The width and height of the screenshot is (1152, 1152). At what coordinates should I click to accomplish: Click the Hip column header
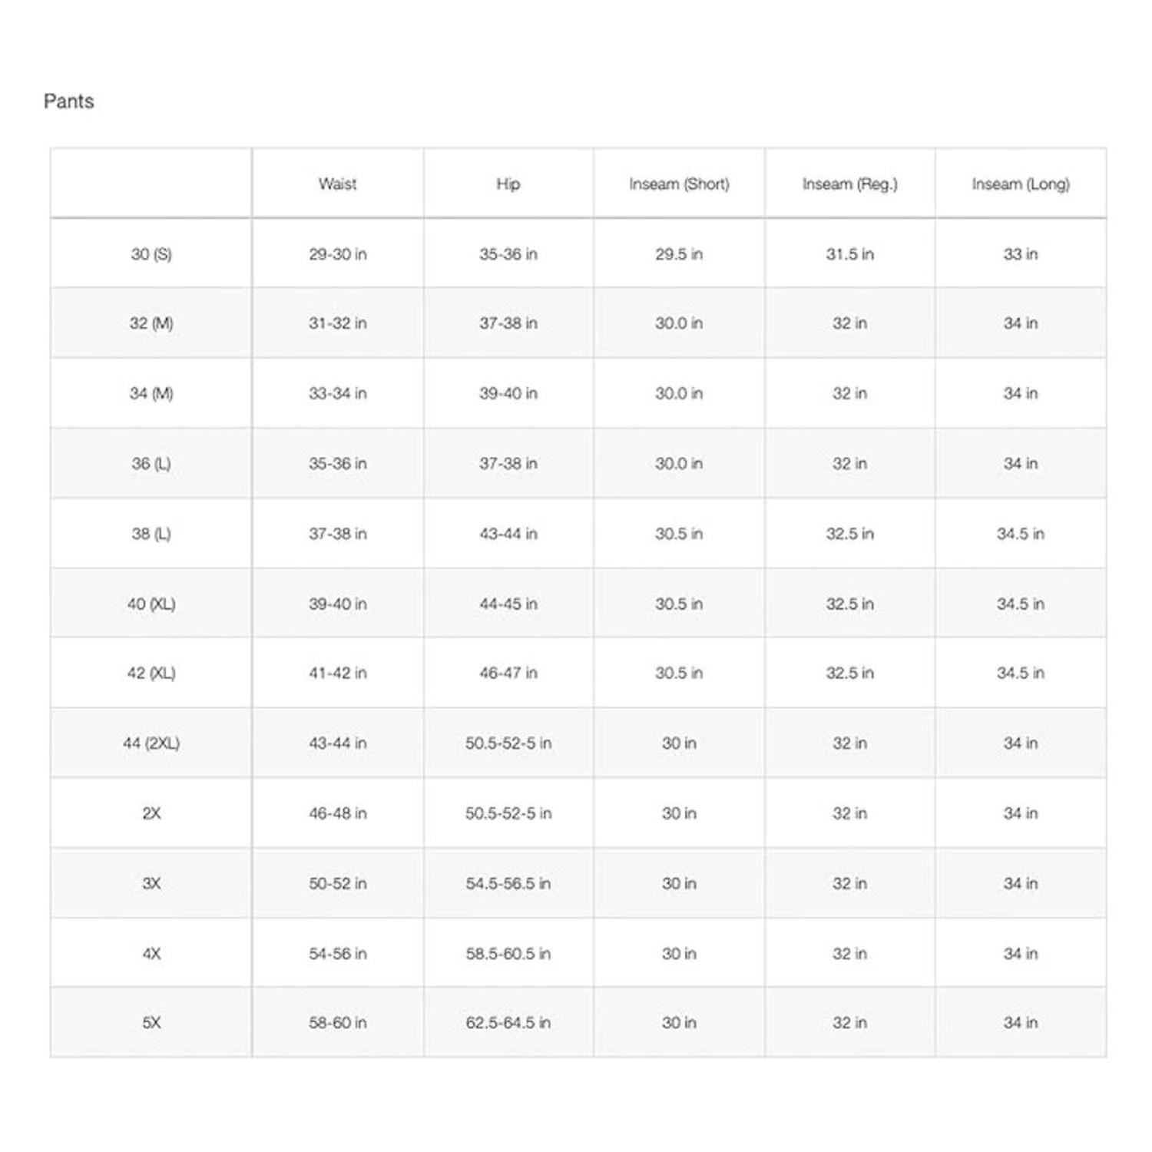click(x=508, y=184)
